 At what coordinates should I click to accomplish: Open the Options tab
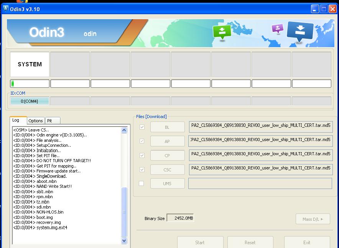[36, 121]
